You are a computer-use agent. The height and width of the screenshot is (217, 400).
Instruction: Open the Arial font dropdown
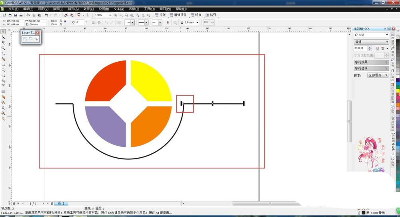pyautogui.click(x=387, y=35)
